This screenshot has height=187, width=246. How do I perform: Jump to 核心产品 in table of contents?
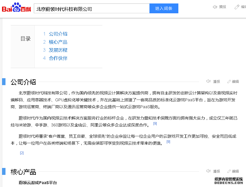[x=58, y=42]
